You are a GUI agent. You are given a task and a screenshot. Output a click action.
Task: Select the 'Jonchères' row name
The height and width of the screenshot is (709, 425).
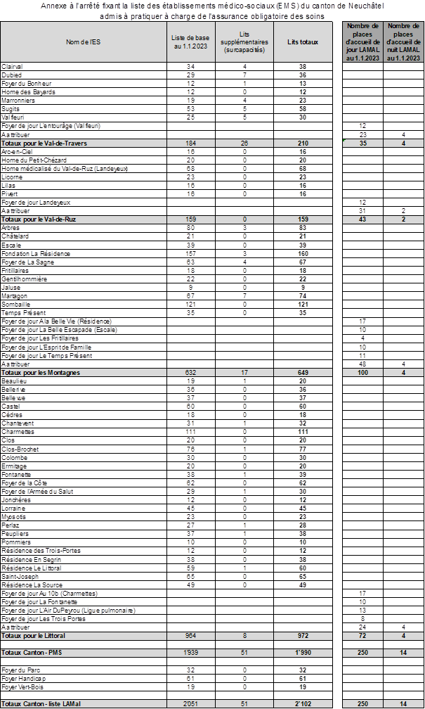point(16,500)
